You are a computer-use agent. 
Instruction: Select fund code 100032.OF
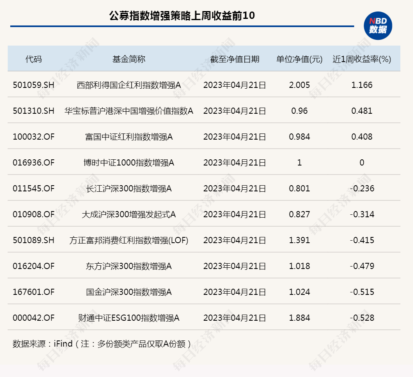(x=34, y=137)
